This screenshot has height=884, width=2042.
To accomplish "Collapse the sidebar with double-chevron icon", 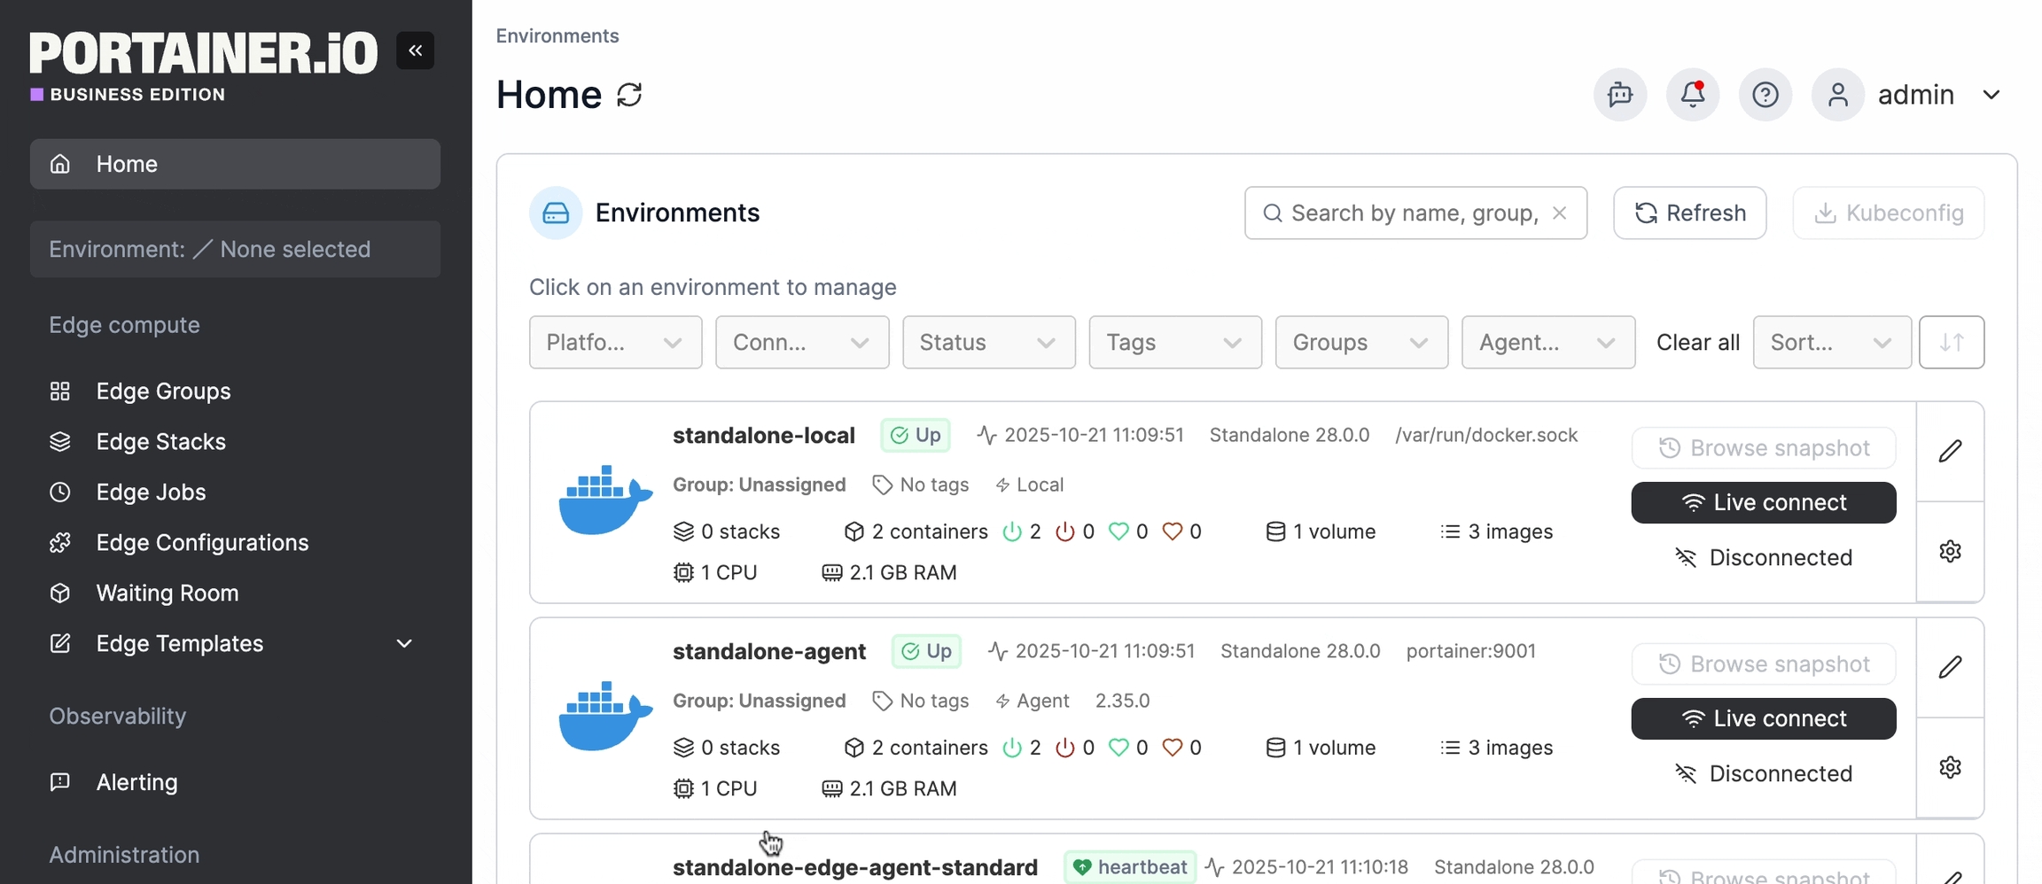I will [x=415, y=50].
